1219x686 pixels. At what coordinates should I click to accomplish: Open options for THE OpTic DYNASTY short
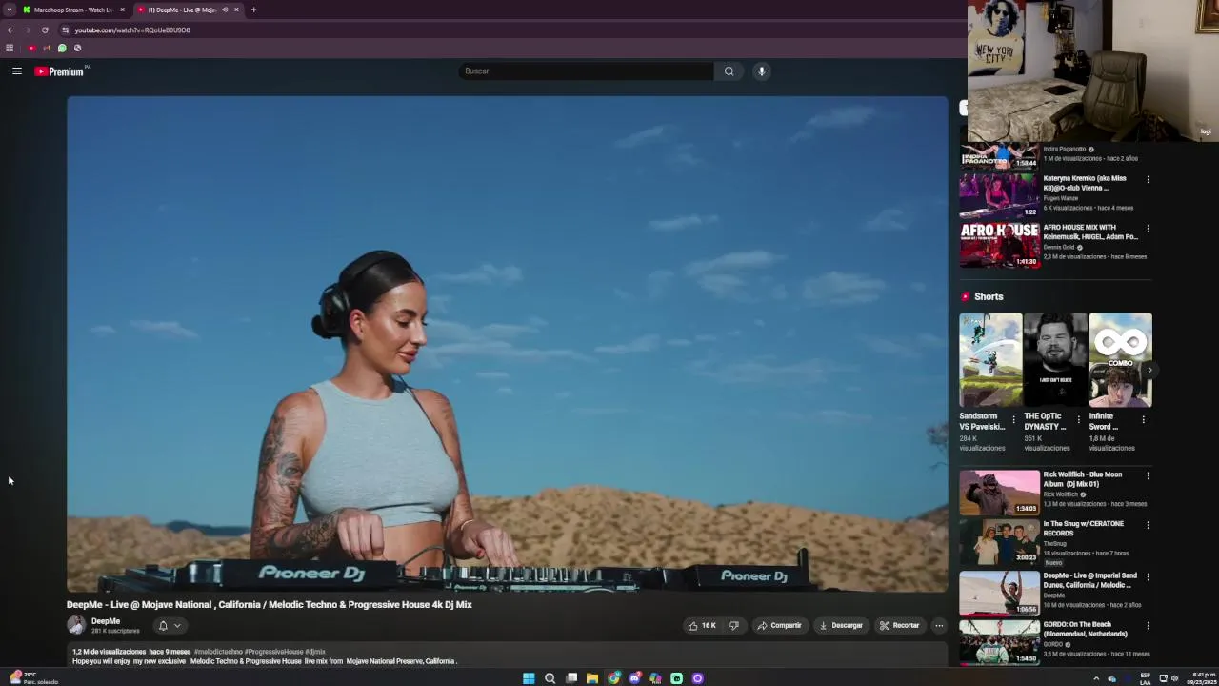1078,419
